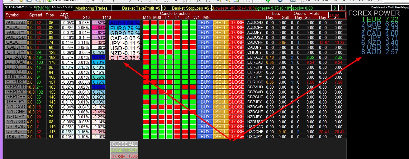Click BUY in the EURAUD row
The height and width of the screenshot is (159, 409).
coord(205,57)
